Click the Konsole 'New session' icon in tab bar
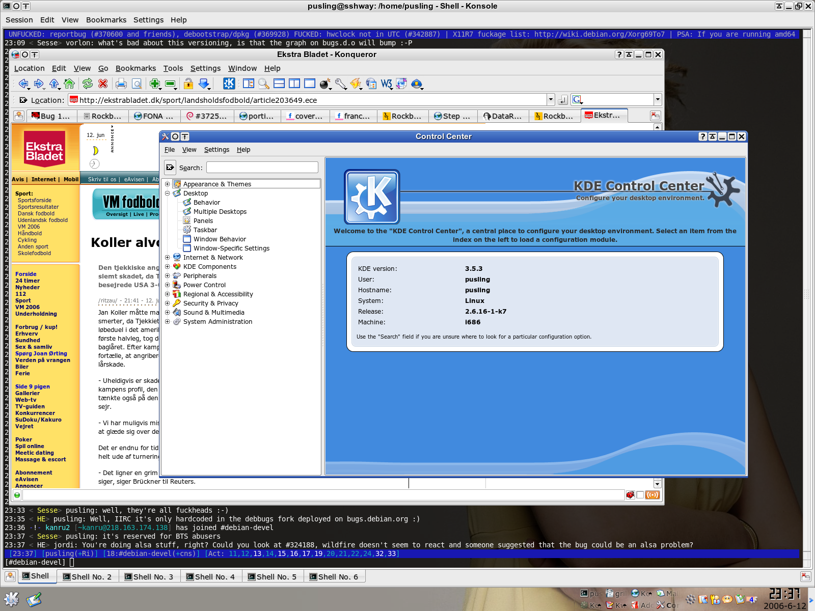The image size is (815, 611). (x=10, y=576)
